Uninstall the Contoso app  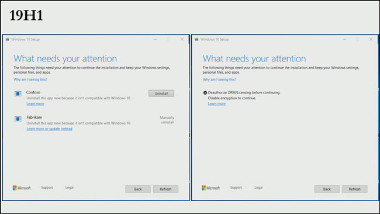161,94
